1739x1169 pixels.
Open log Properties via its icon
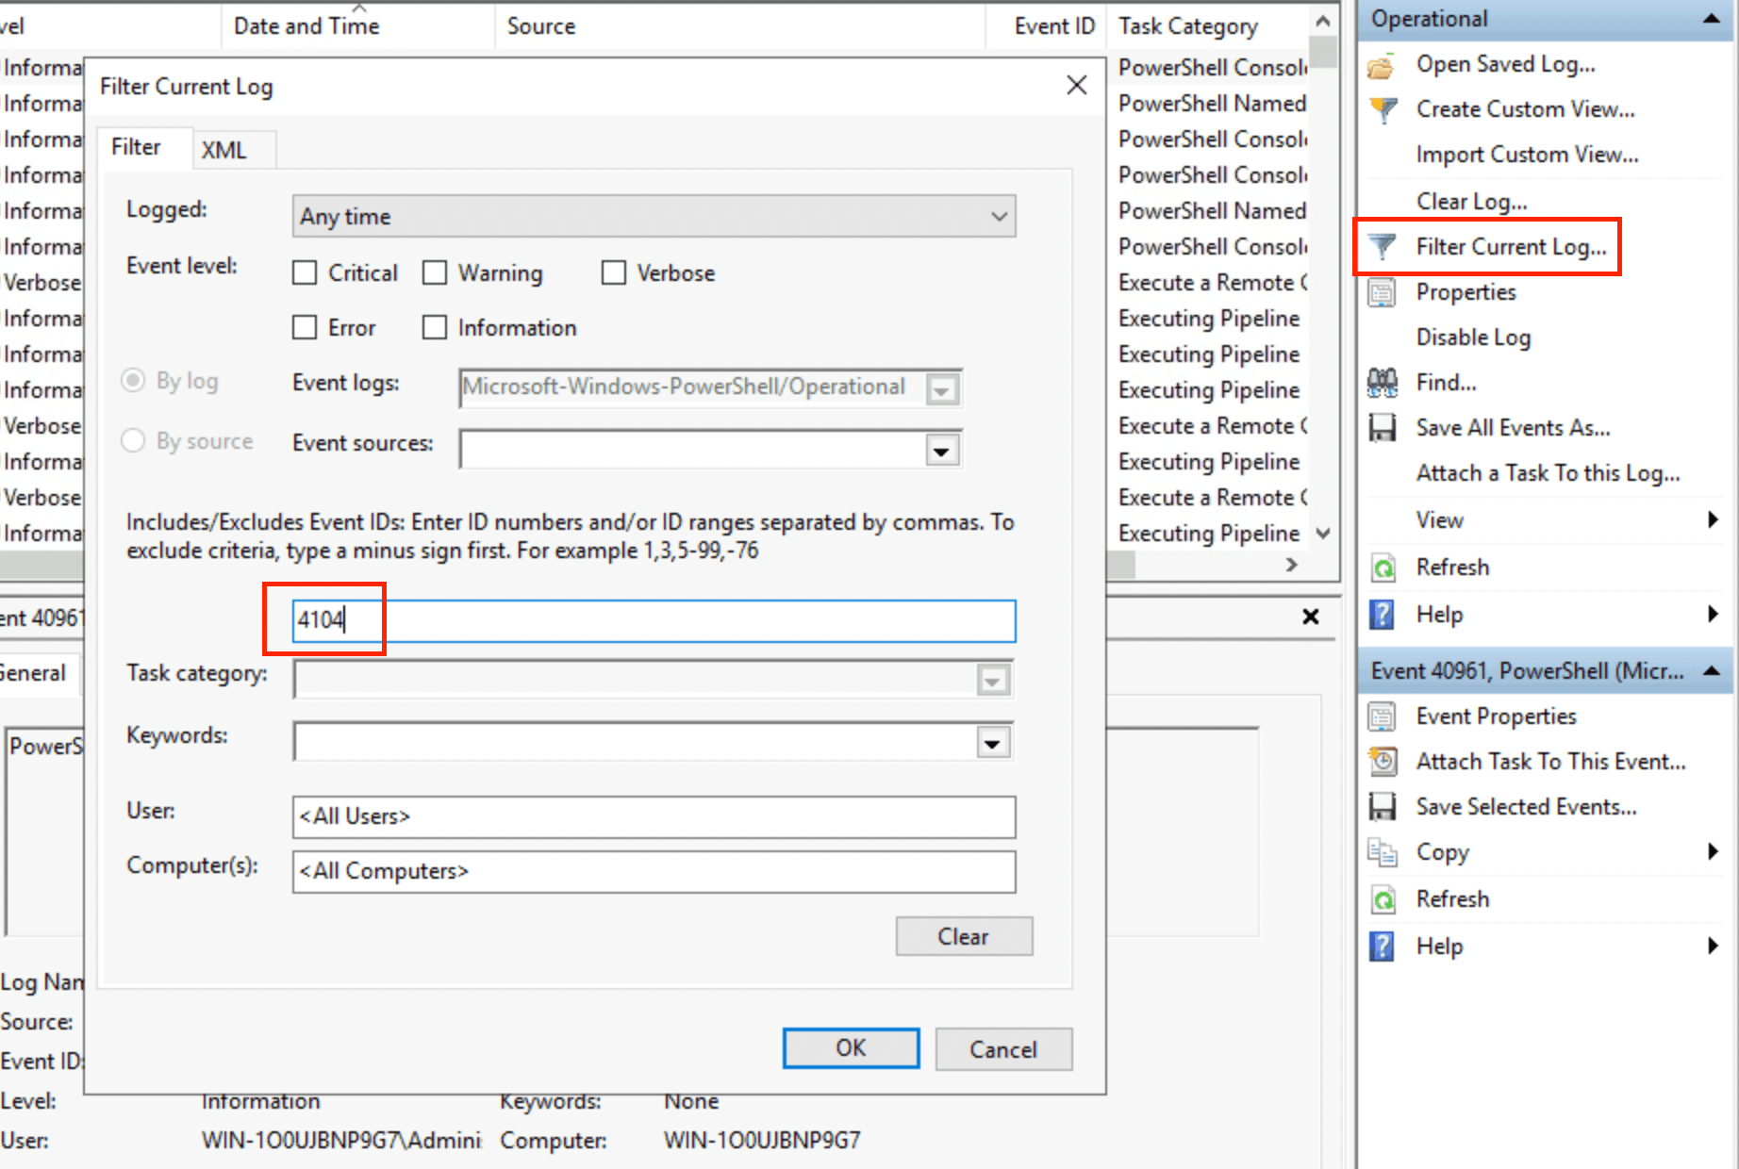1382,293
